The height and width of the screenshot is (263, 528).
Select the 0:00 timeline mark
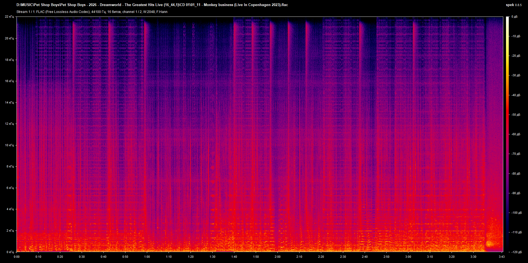[x=16, y=257]
